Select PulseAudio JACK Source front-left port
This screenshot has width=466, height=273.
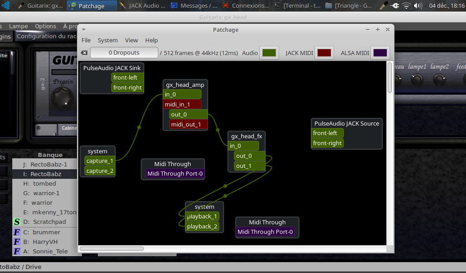[328, 133]
